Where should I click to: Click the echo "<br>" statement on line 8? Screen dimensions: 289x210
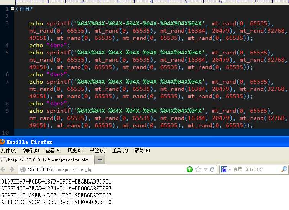(49, 103)
